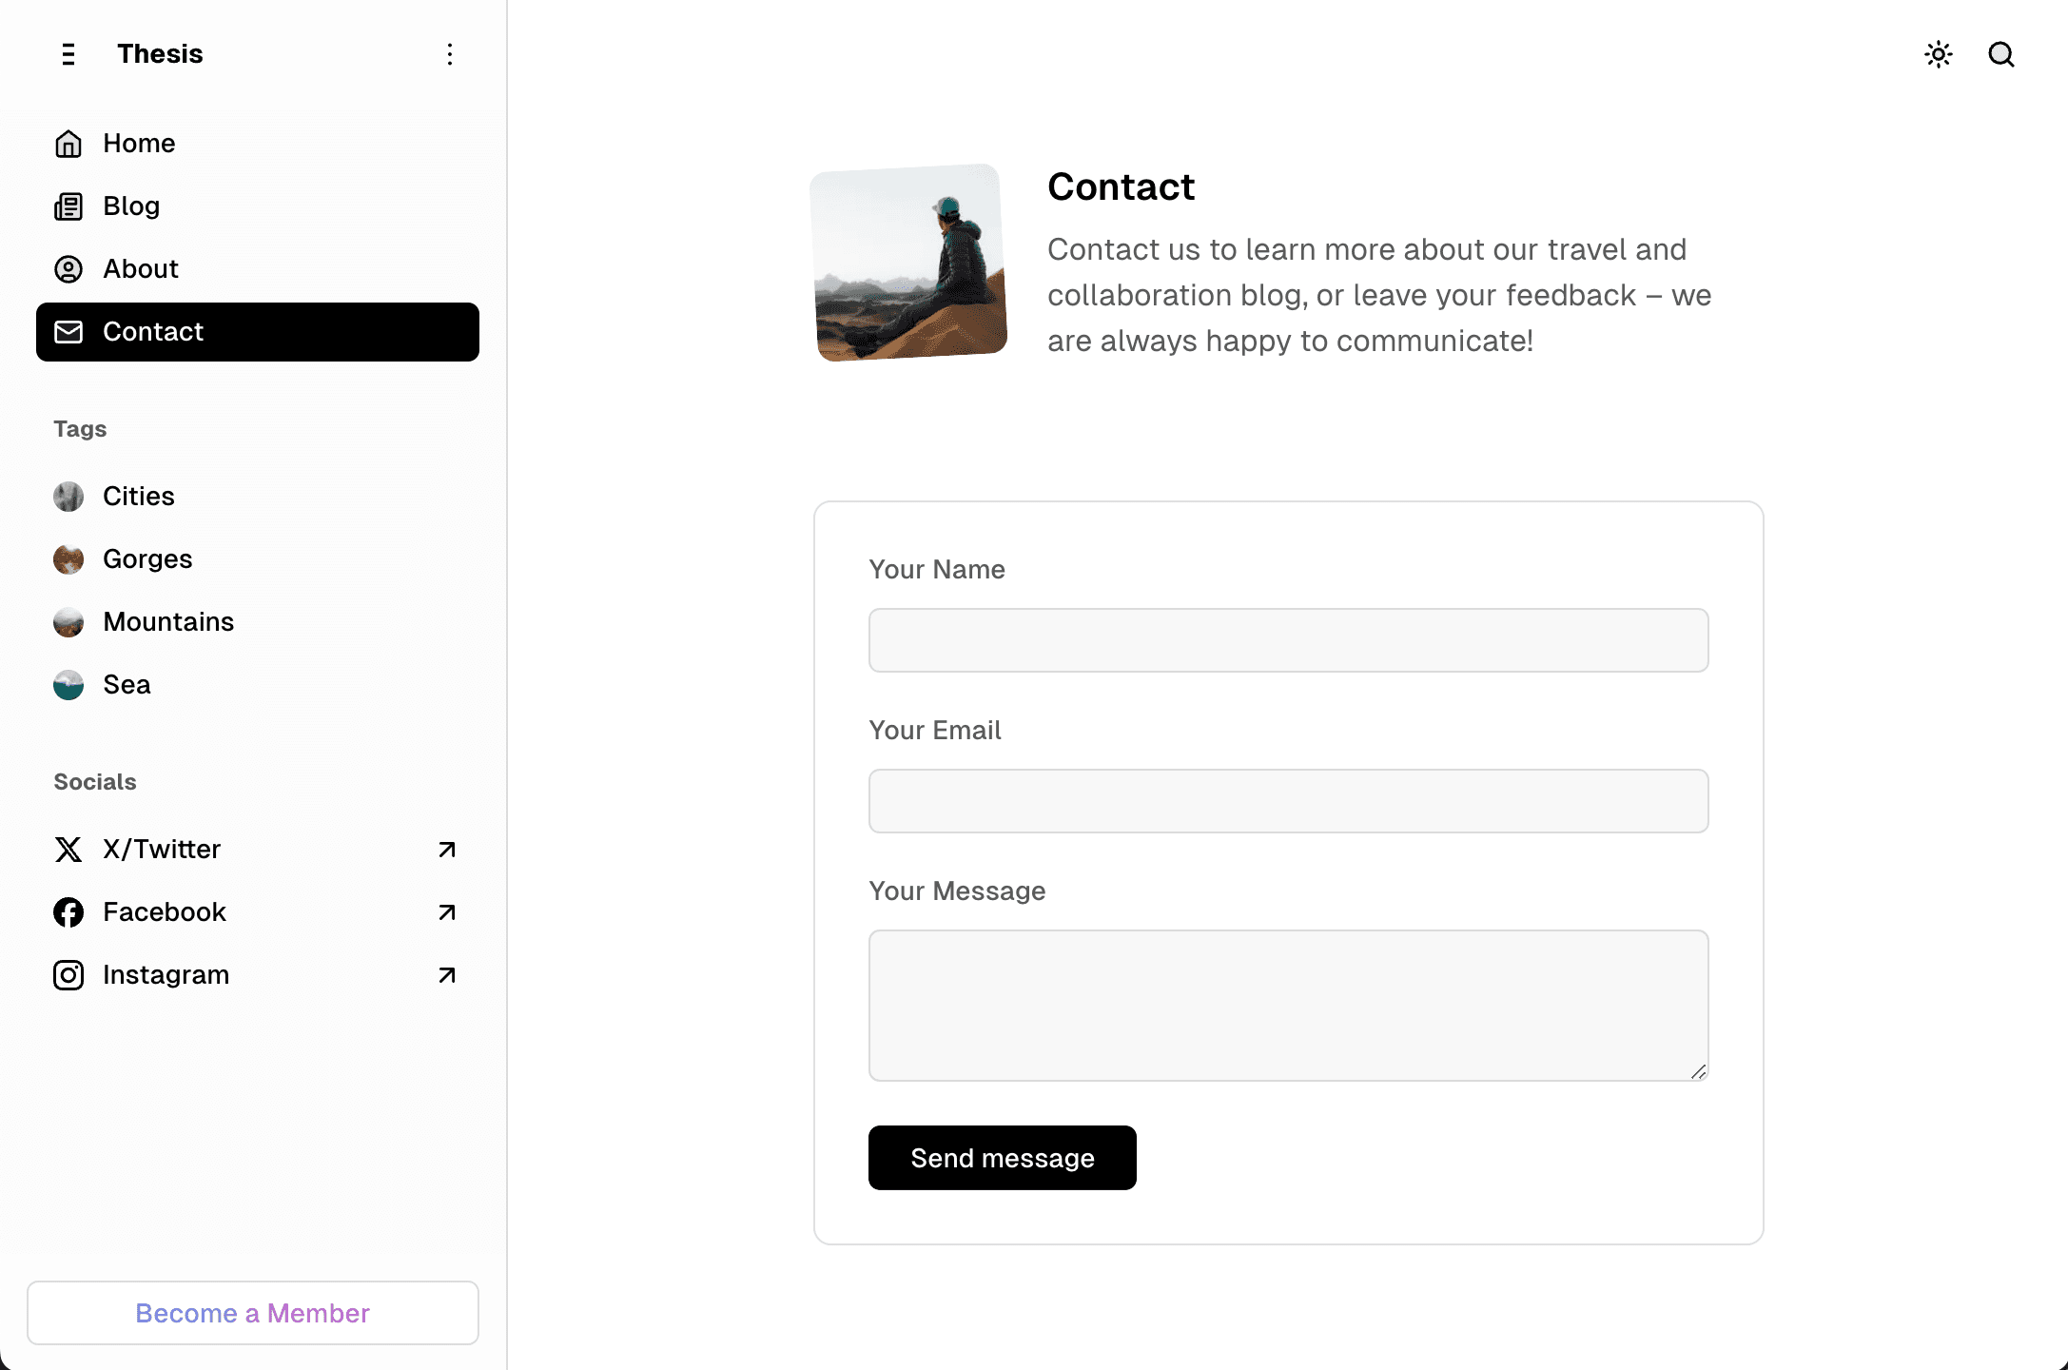Select the Gorges tag item

[146, 558]
